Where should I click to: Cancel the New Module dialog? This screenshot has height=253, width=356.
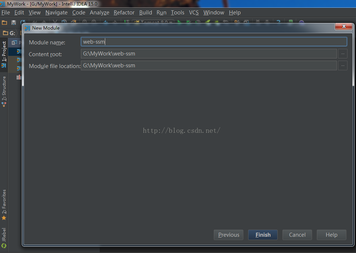(297, 235)
